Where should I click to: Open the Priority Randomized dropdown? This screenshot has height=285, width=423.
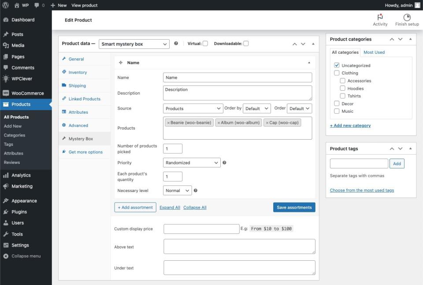(x=191, y=163)
